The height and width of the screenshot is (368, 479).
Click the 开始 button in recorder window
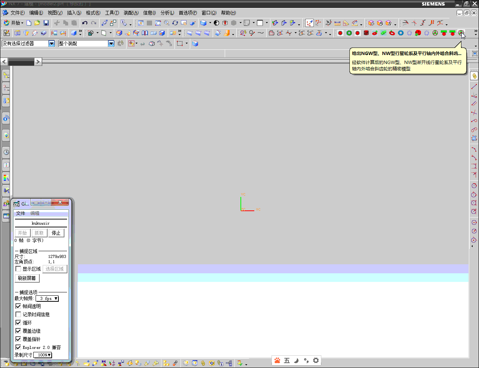click(x=22, y=233)
